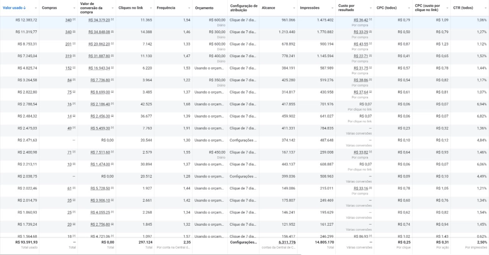The height and width of the screenshot is (255, 489).
Task: Select the Custo por resultado column header
Action: (x=349, y=8)
